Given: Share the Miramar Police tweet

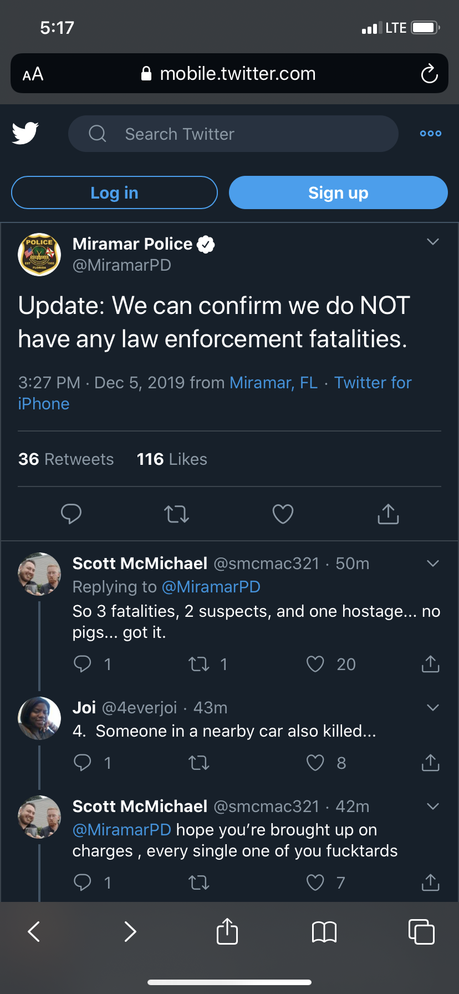Looking at the screenshot, I should coord(388,514).
